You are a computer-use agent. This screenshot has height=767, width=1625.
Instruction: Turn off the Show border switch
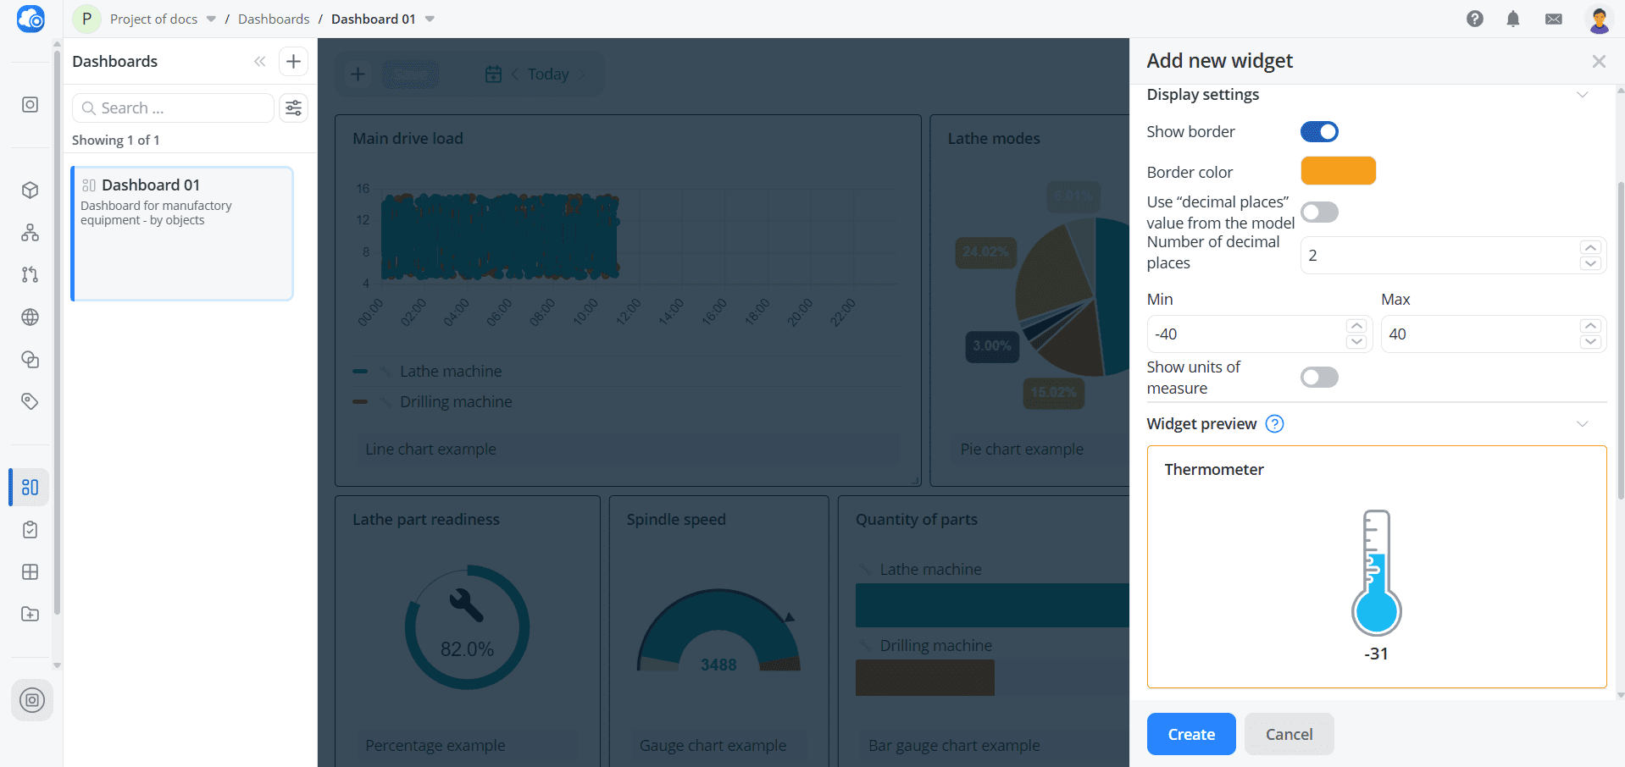[x=1319, y=131]
